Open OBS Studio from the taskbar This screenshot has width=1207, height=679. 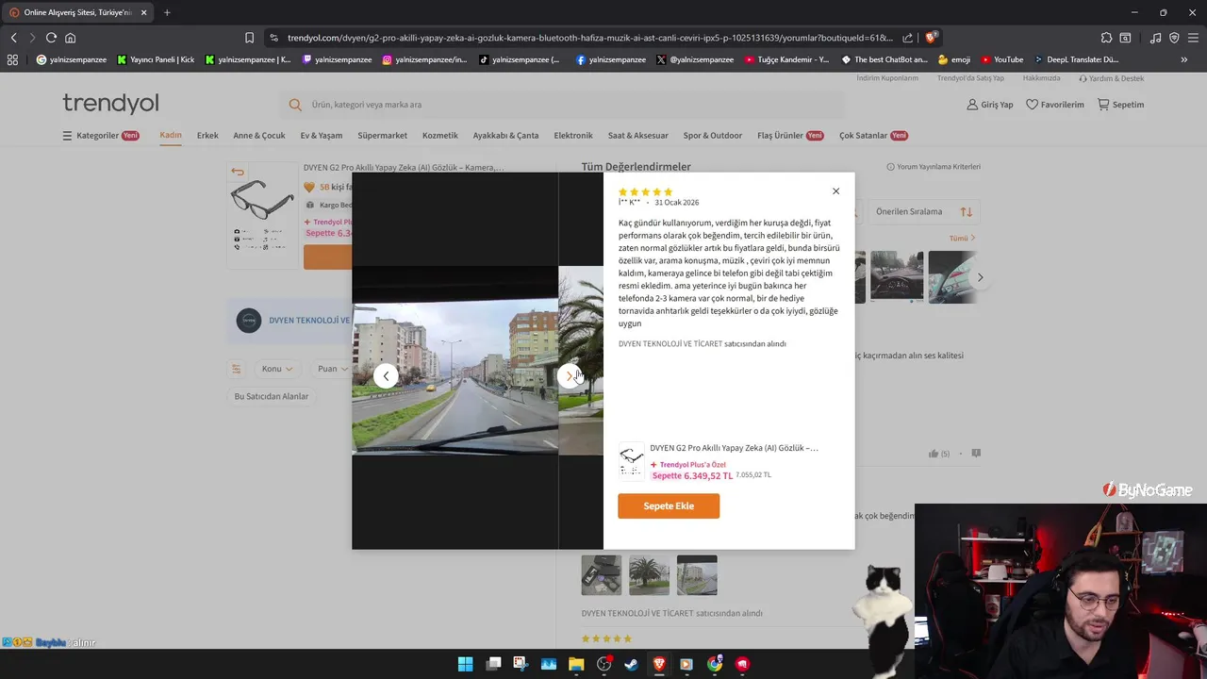(x=603, y=664)
